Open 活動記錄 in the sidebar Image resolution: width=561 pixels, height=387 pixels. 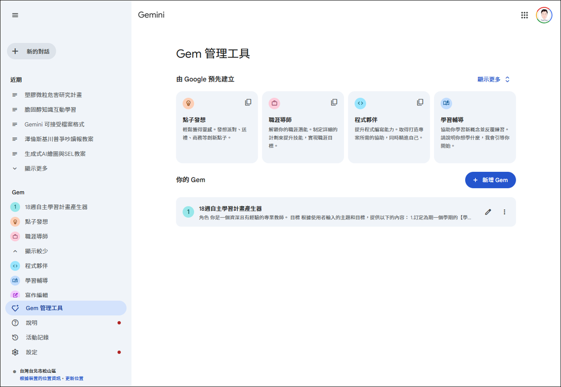[x=66, y=337]
